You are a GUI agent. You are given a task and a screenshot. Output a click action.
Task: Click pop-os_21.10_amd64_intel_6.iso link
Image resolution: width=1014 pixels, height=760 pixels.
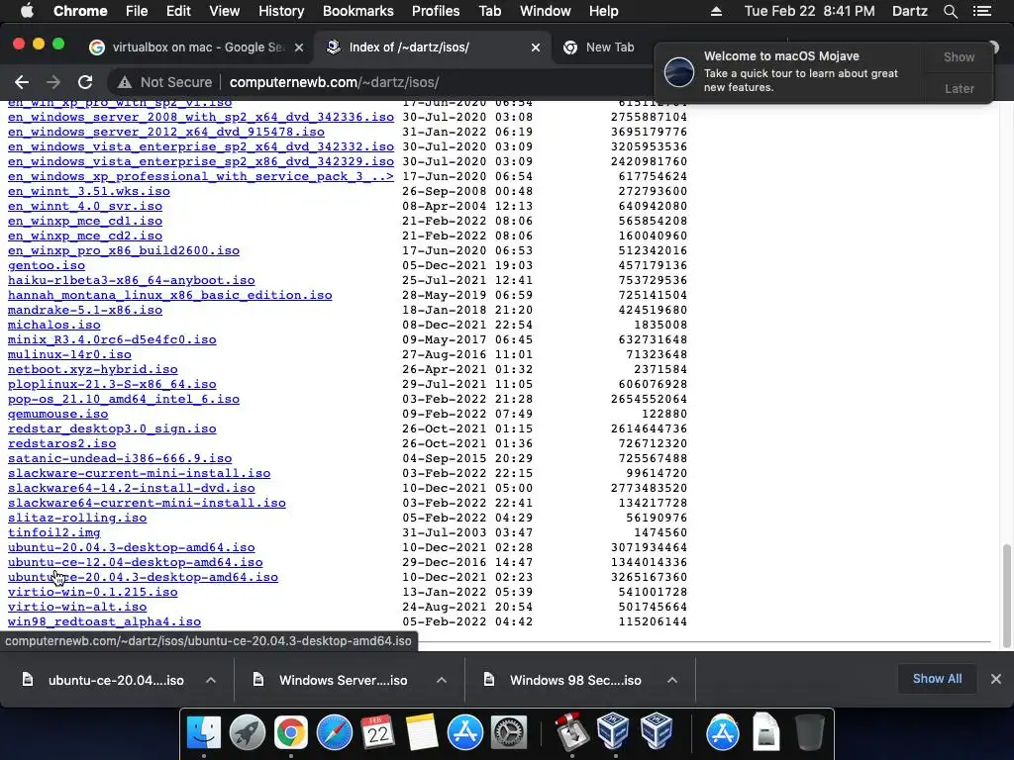coord(124,400)
